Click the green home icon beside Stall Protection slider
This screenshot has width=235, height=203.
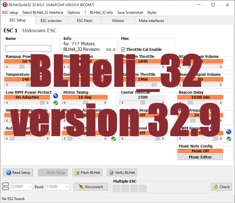click(x=113, y=139)
